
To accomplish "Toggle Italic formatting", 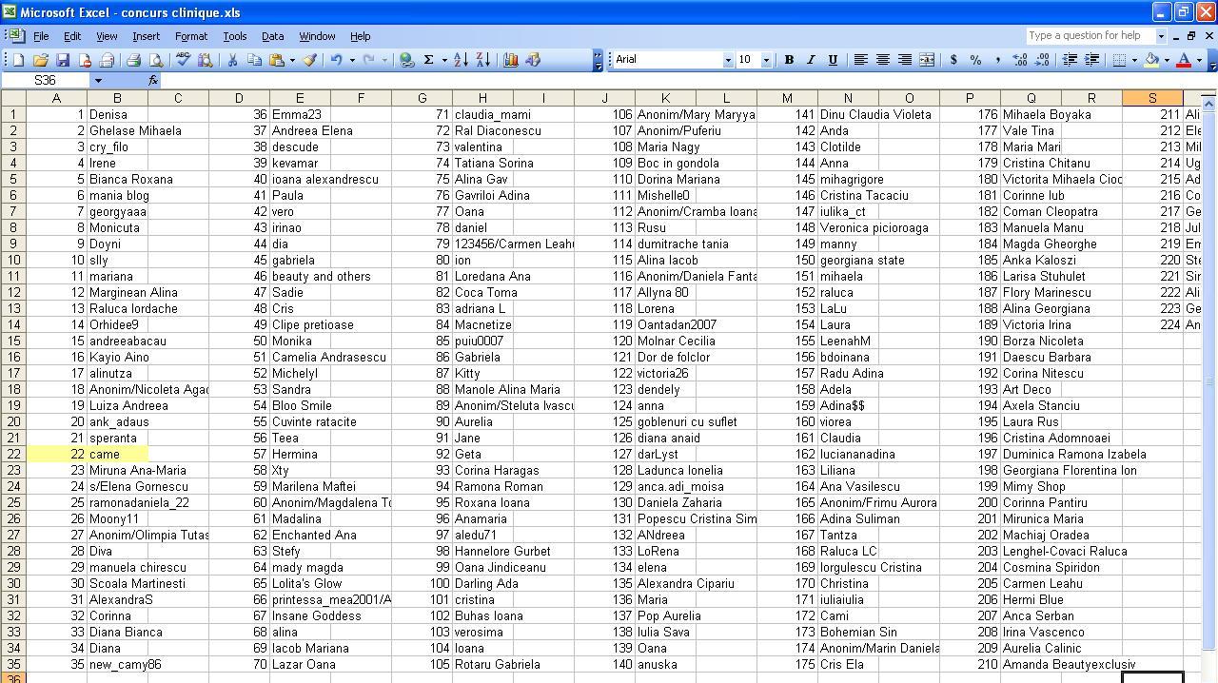I will [810, 60].
